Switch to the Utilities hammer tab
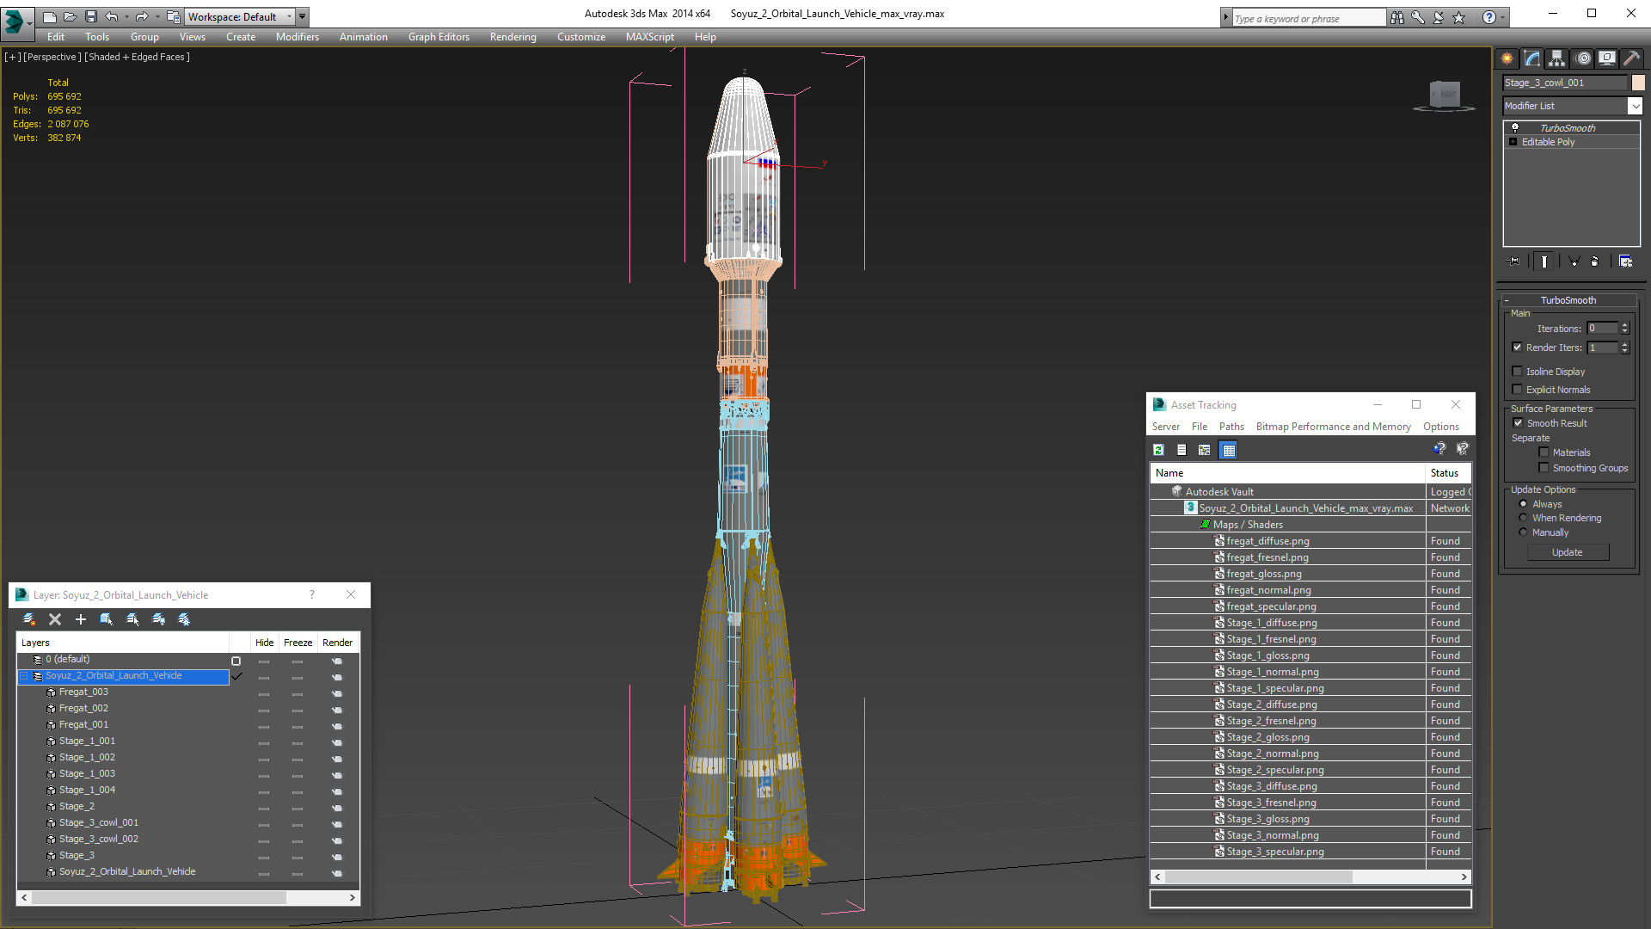Image resolution: width=1651 pixels, height=929 pixels. (1631, 58)
